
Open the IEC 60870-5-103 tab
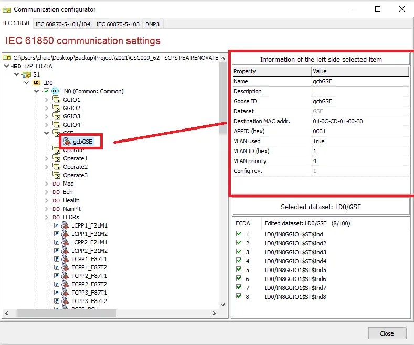click(118, 24)
